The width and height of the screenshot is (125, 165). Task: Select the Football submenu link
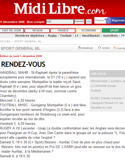coord(66,36)
